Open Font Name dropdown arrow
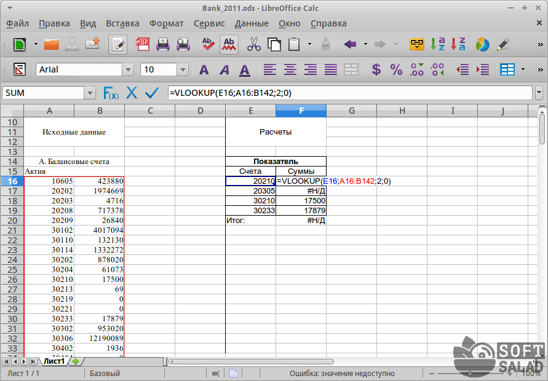Screen dimensions: 548x381 pyautogui.click(x=129, y=69)
